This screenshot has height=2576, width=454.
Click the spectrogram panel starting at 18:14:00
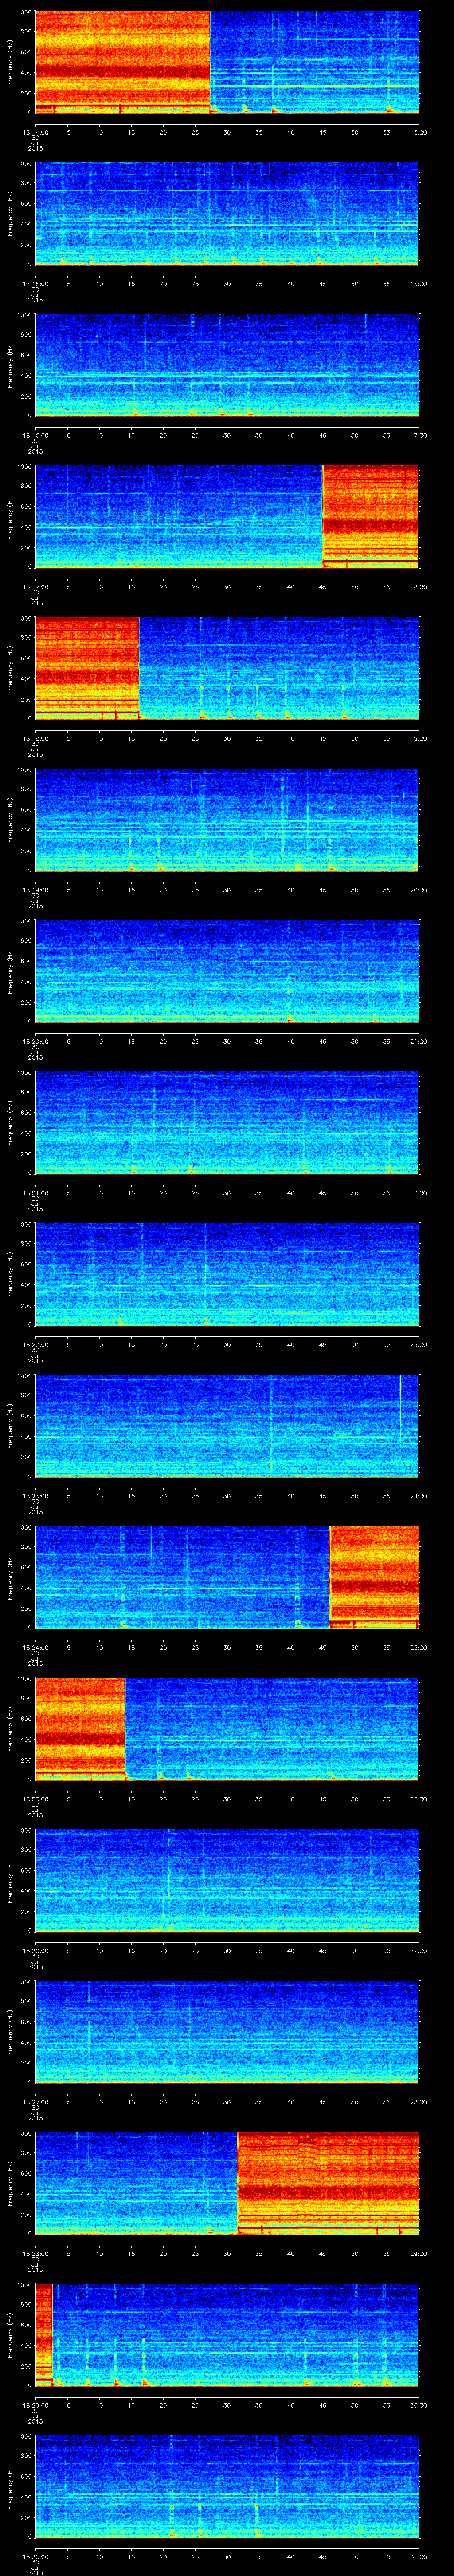point(227,62)
